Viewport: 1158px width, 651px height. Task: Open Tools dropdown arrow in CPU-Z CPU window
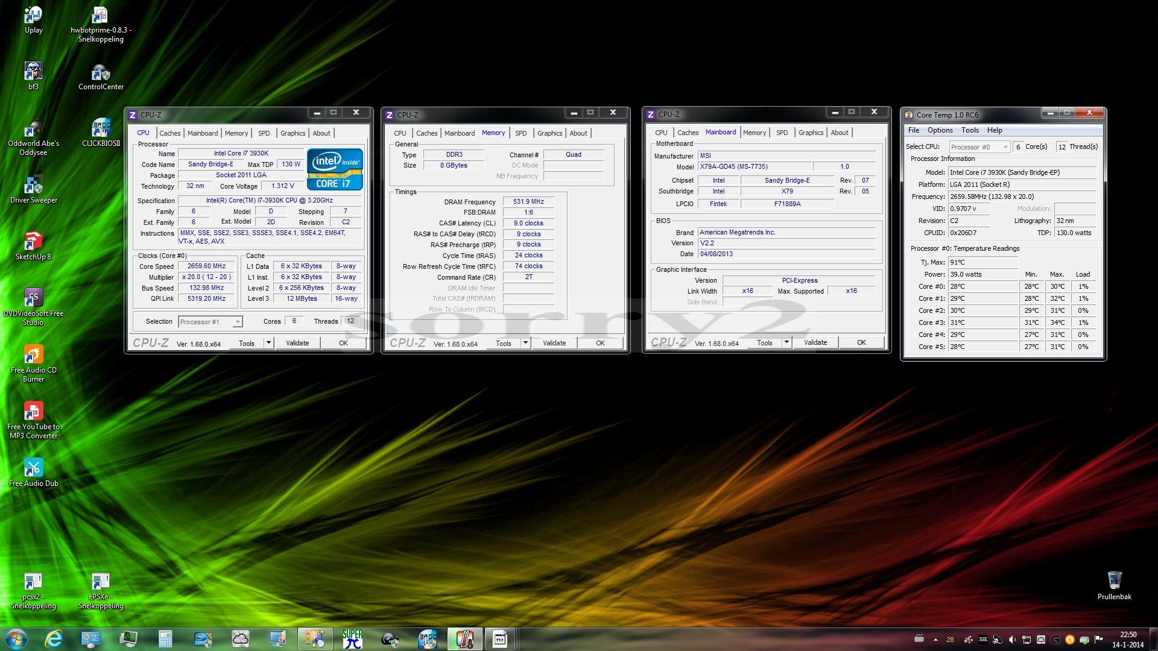[x=268, y=343]
